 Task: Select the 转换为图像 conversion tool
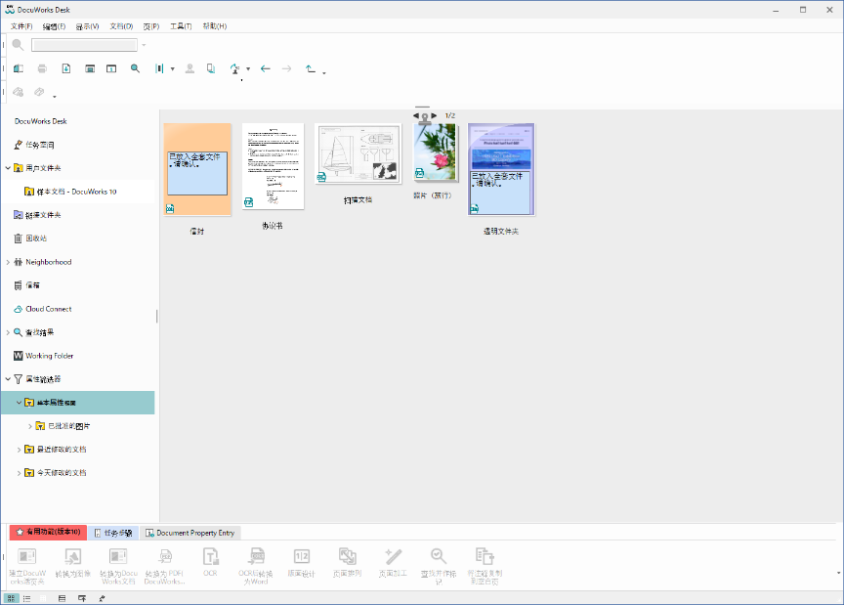[x=73, y=557]
